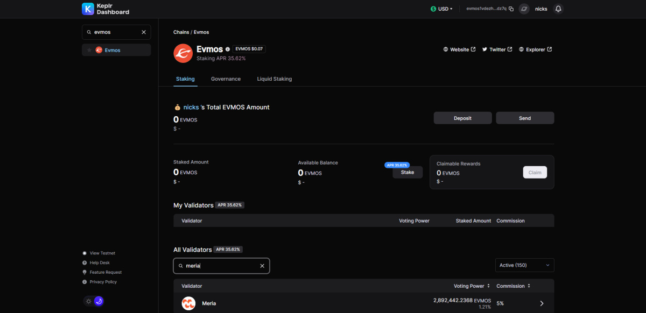The height and width of the screenshot is (313, 646).
Task: Click the Deposit button
Action: click(x=462, y=118)
